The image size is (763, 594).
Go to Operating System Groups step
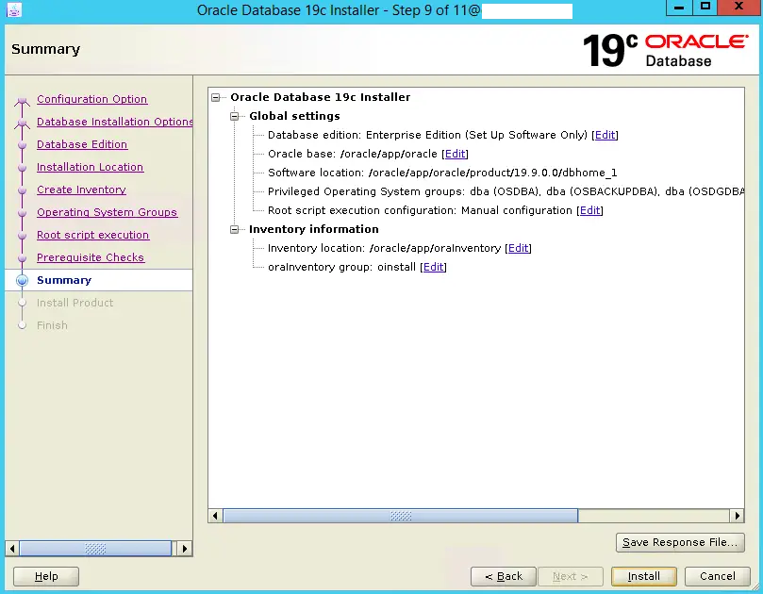pyautogui.click(x=108, y=212)
